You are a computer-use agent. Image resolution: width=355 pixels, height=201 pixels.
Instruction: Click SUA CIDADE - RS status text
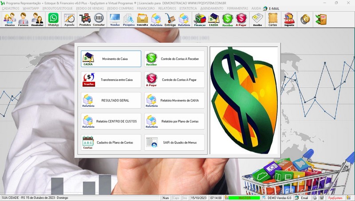[35, 198]
